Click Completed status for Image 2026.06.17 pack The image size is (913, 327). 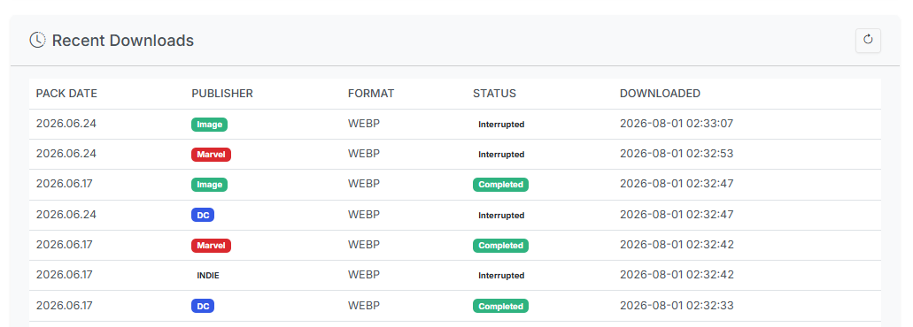(x=500, y=185)
